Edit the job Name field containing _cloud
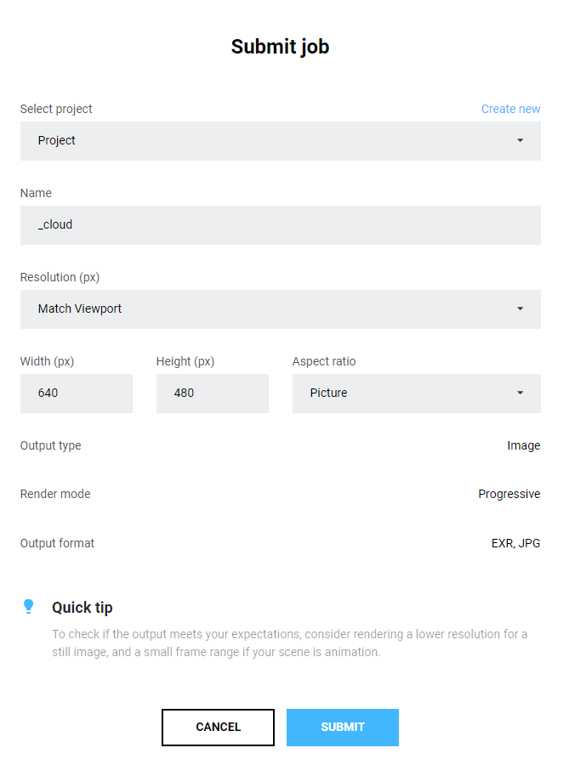This screenshot has width=563, height=776. [x=281, y=224]
